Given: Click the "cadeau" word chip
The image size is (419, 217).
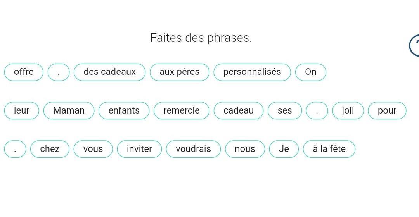Looking at the screenshot, I should coord(238,110).
